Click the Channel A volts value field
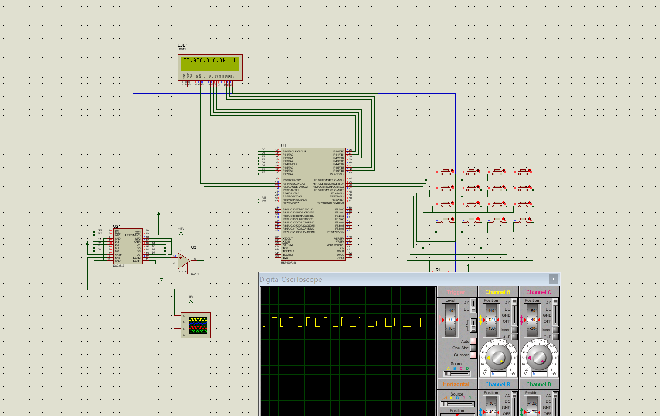Screen dimensions: 660x416 [x=499, y=374]
